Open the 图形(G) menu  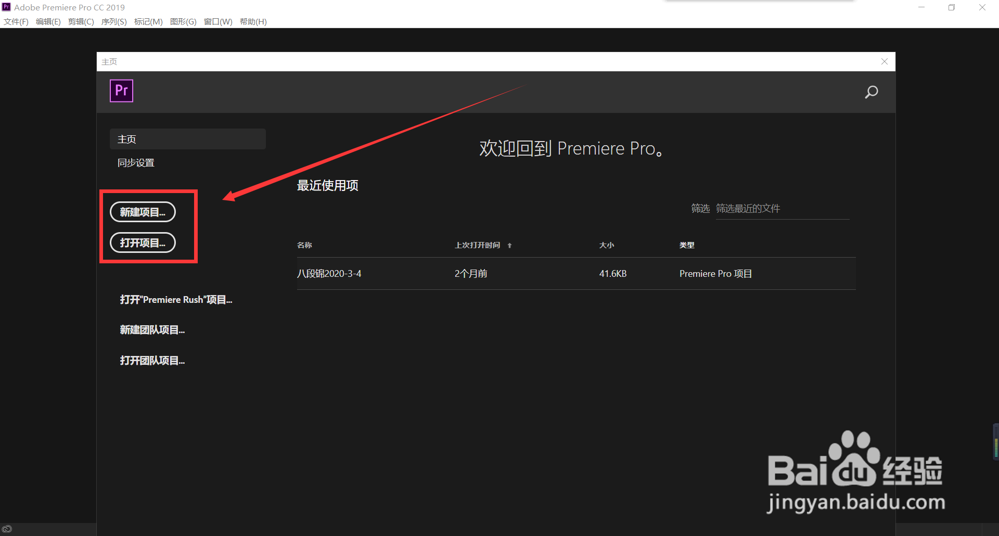[x=183, y=21]
